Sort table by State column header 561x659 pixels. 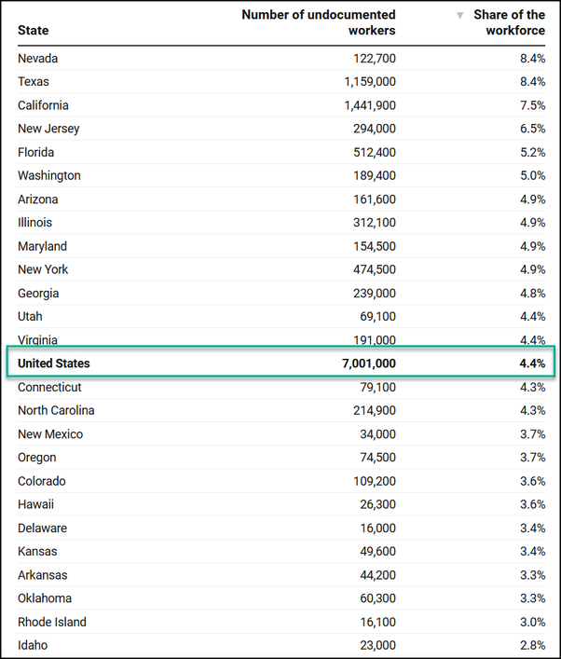pos(34,31)
